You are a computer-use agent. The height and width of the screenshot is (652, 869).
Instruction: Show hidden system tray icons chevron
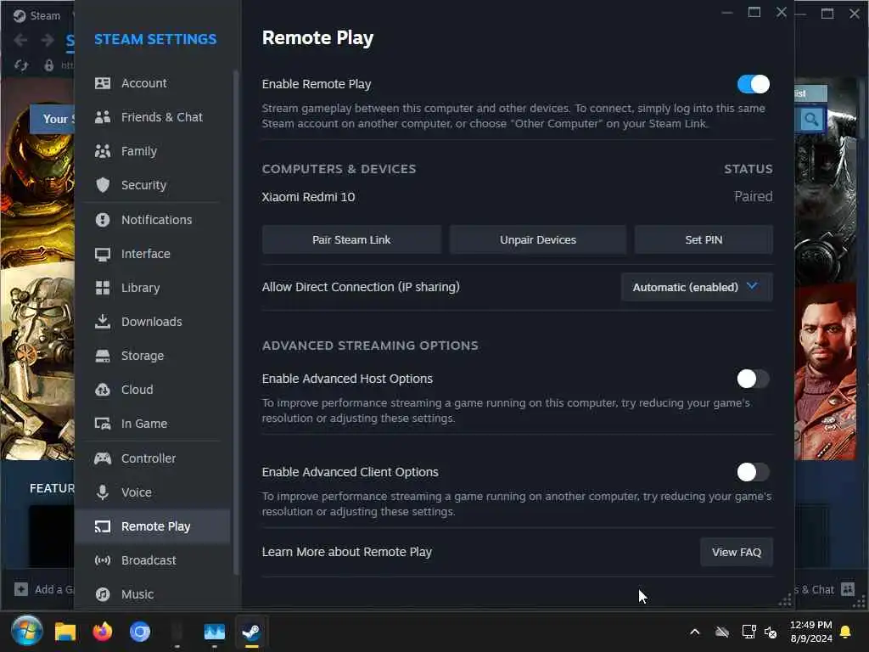(x=694, y=632)
